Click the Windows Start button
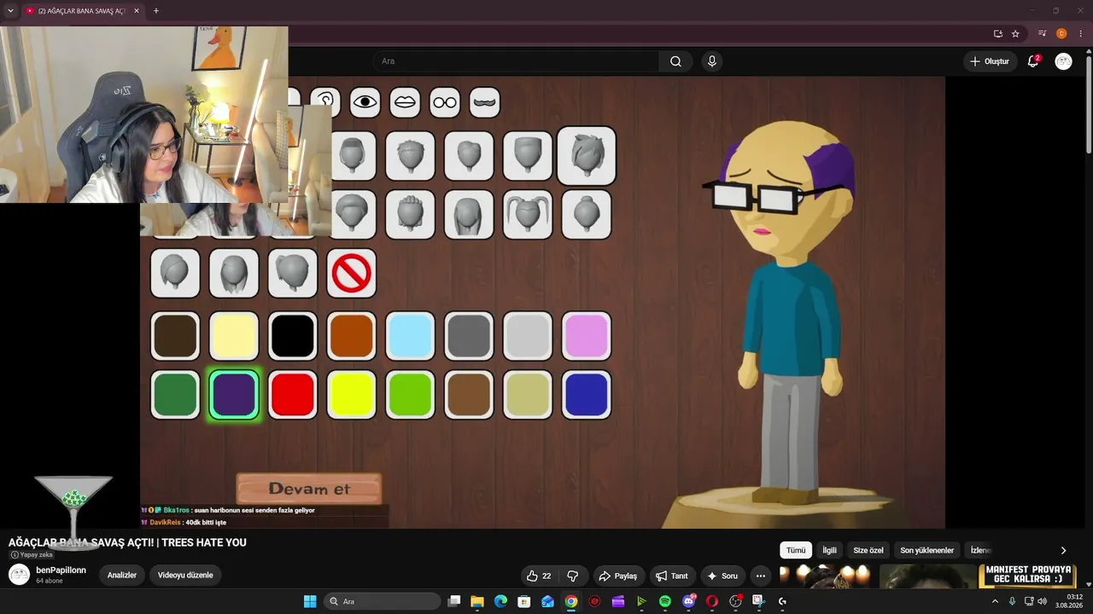The height and width of the screenshot is (614, 1093). coord(310,601)
